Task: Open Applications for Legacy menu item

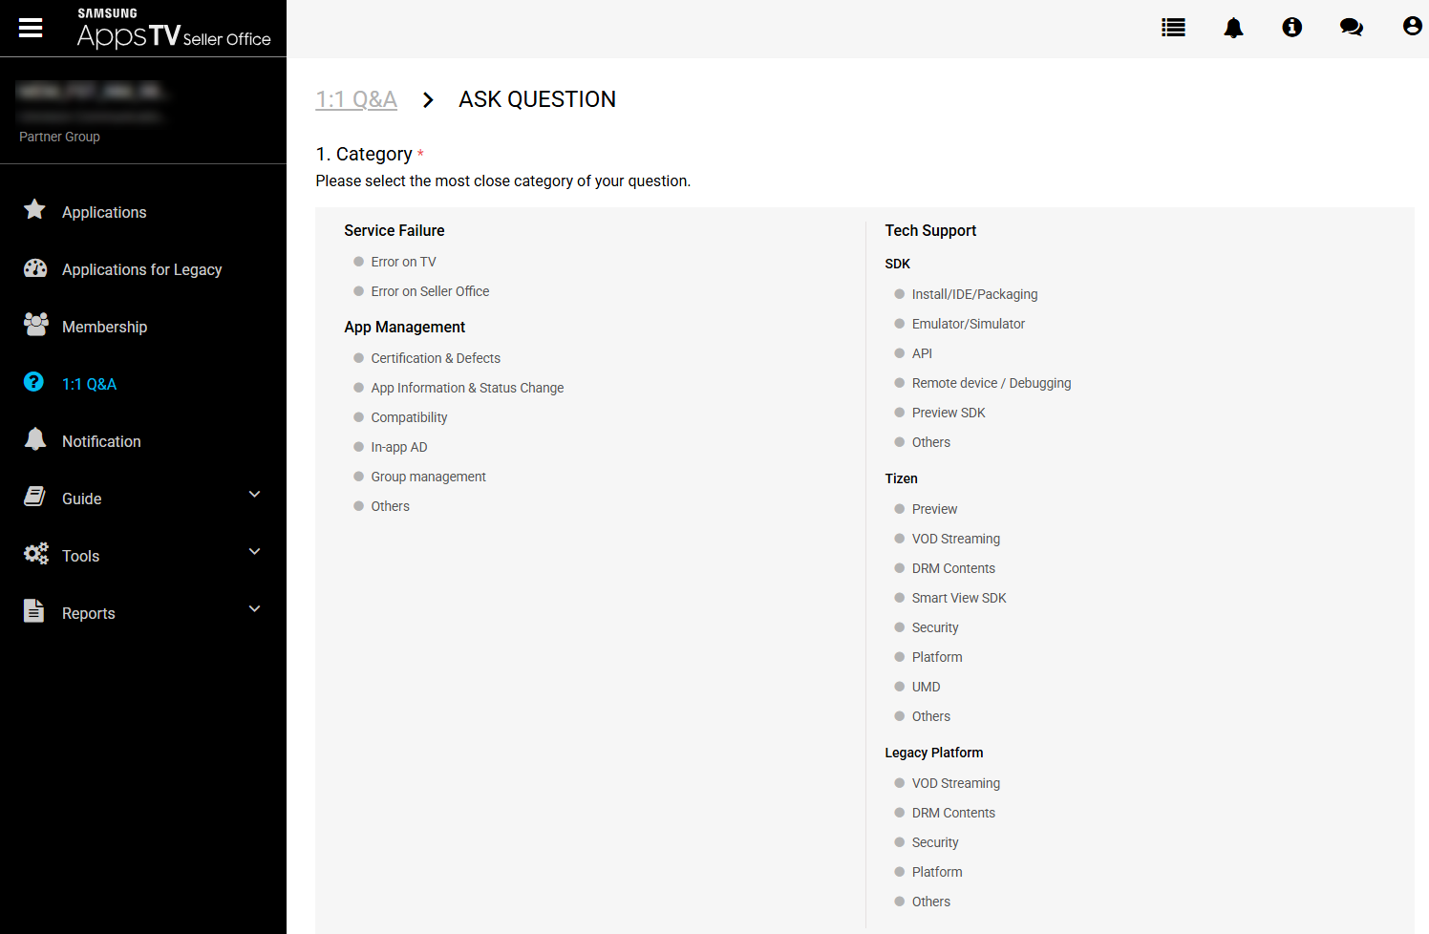Action: point(141,269)
